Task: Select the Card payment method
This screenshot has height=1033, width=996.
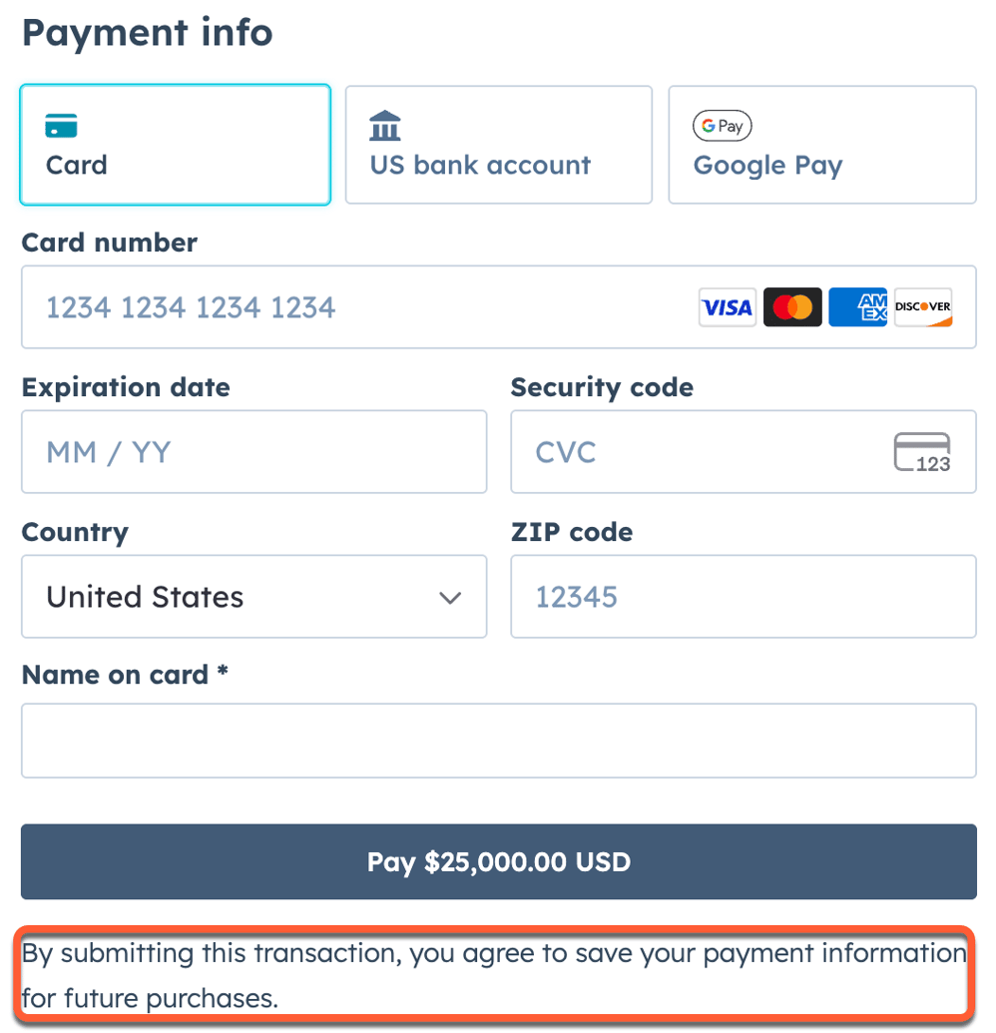Action: coord(175,145)
